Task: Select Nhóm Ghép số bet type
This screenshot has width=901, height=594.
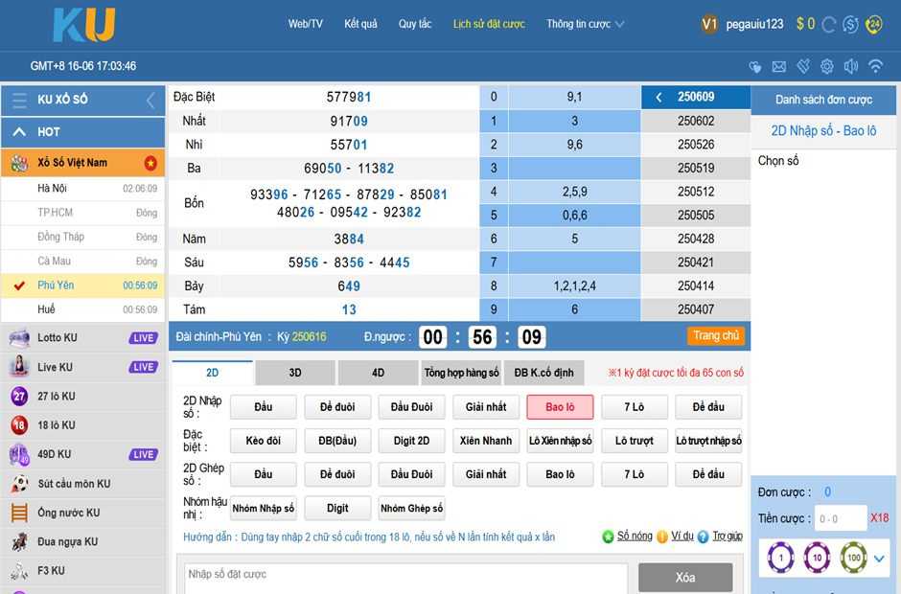Action: click(411, 509)
